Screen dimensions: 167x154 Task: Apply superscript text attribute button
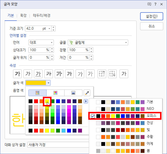tap(102, 74)
